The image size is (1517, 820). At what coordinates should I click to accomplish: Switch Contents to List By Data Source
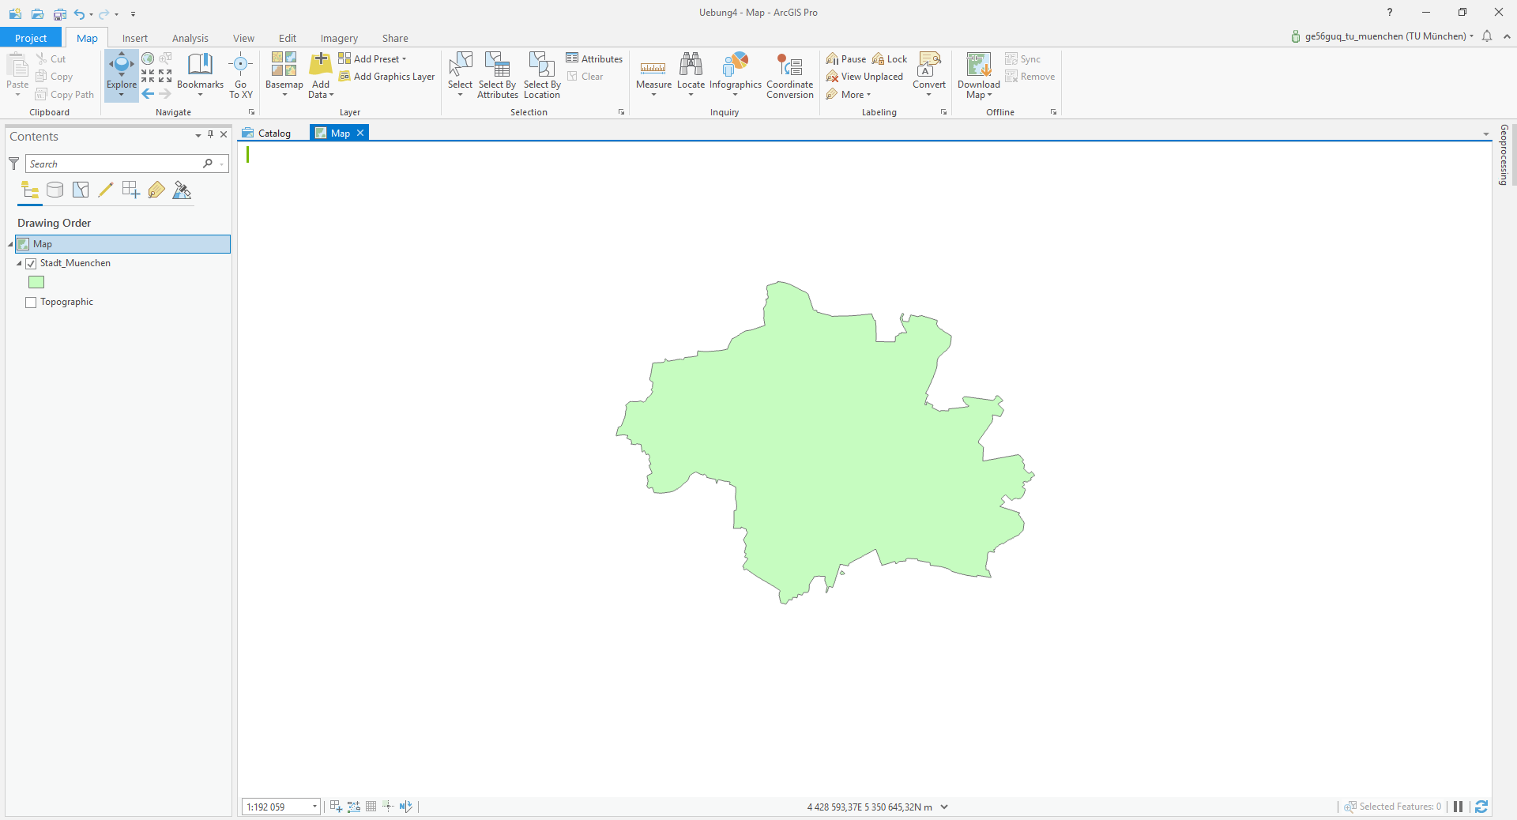click(x=55, y=190)
